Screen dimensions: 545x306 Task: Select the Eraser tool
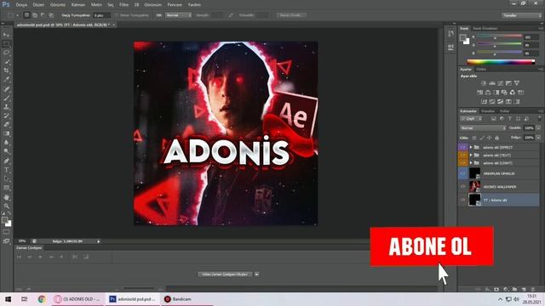click(6, 125)
